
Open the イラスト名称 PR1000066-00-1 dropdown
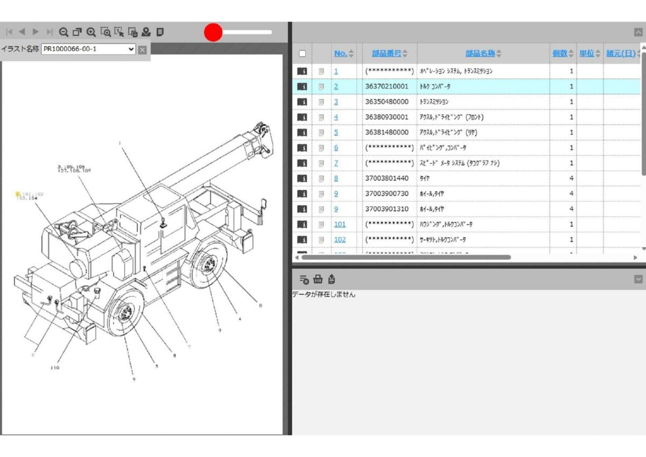coord(89,49)
